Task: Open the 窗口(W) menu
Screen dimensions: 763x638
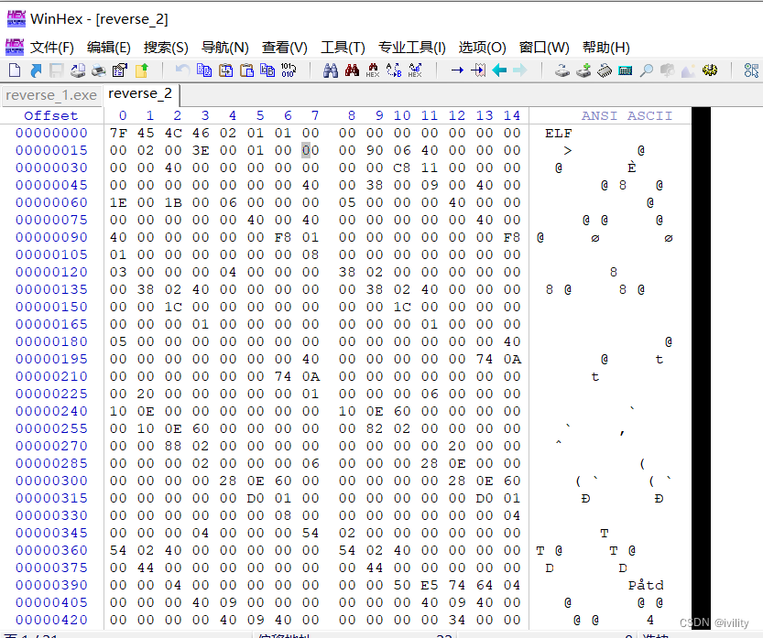Action: tap(544, 48)
